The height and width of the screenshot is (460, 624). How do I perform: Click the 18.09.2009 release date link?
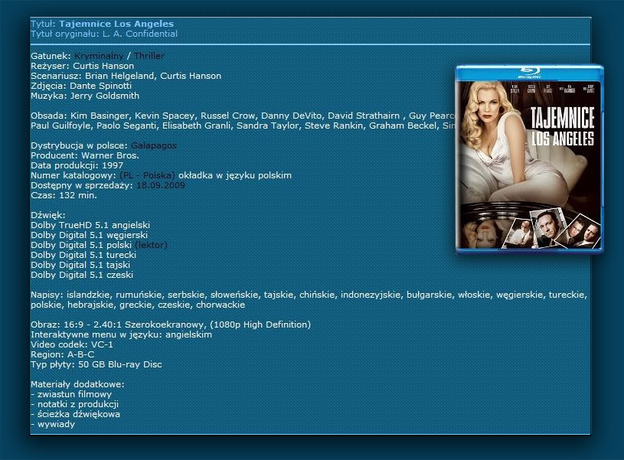[x=161, y=185]
